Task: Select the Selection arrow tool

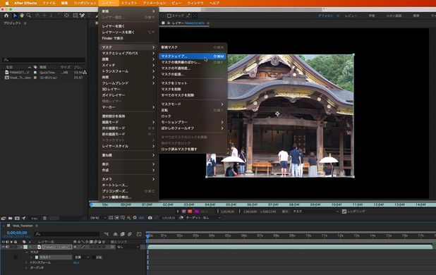Action: tap(15, 16)
